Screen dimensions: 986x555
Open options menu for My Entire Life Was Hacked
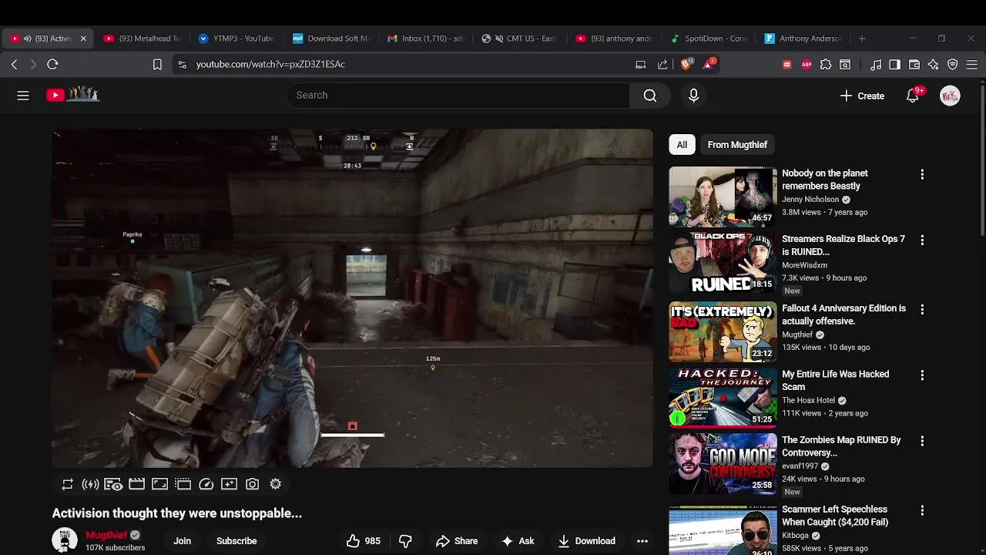pos(922,375)
